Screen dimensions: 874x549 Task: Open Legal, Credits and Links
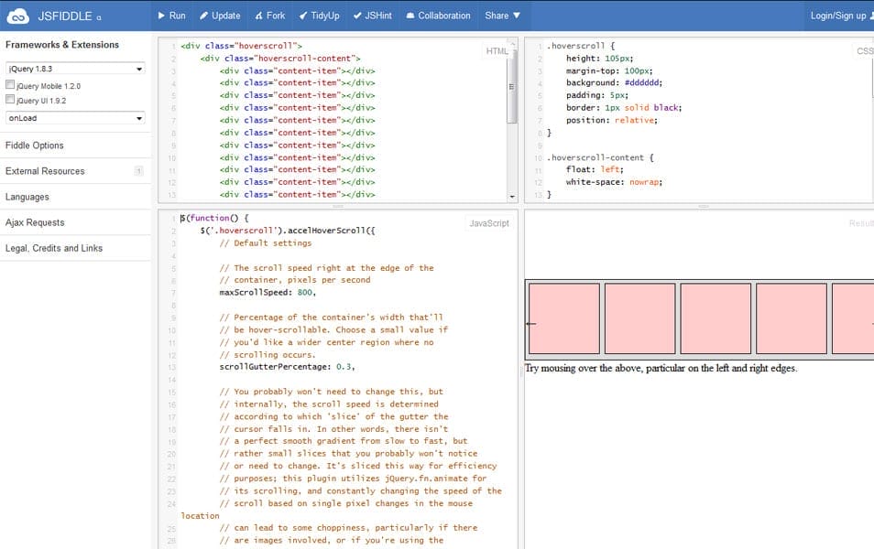point(54,248)
